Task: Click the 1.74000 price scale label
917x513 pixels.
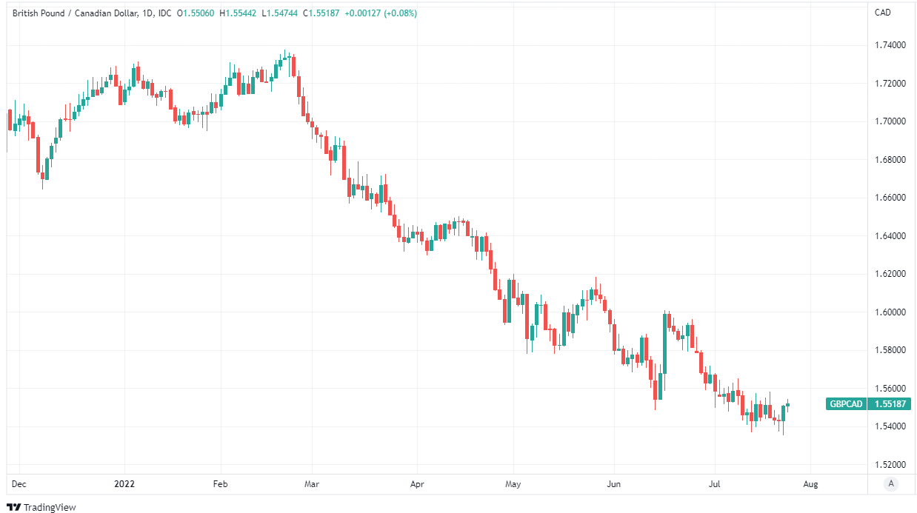Action: (891, 45)
